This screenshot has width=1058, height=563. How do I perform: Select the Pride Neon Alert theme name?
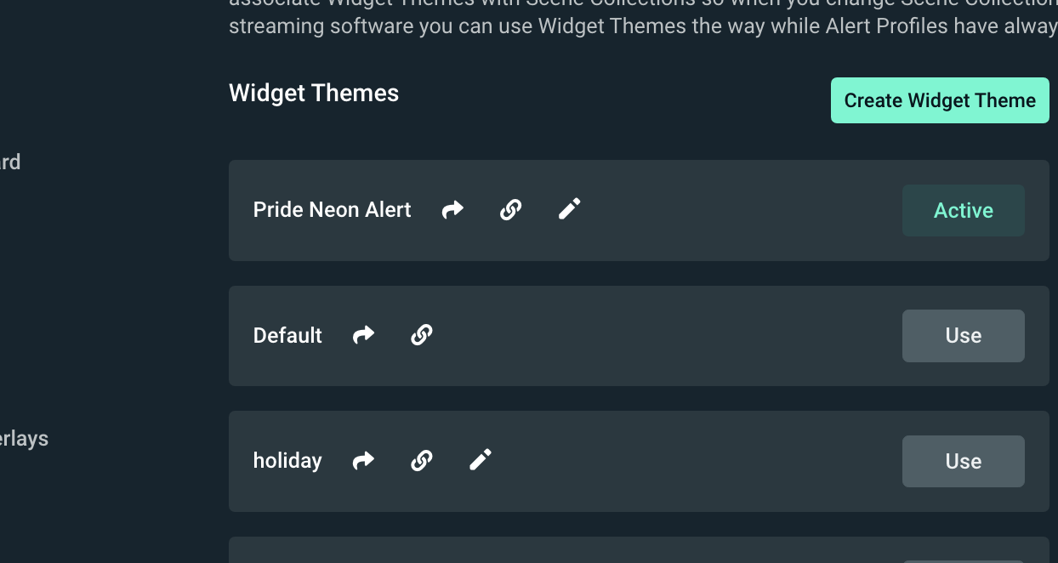[333, 210]
